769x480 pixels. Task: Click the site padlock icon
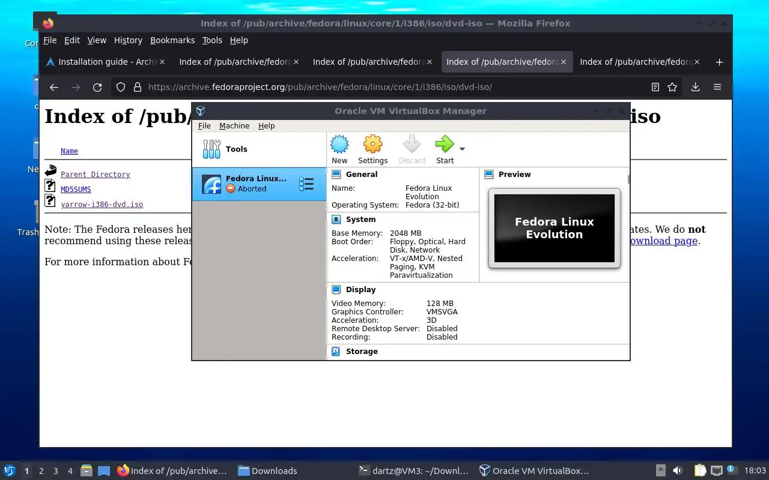point(137,87)
